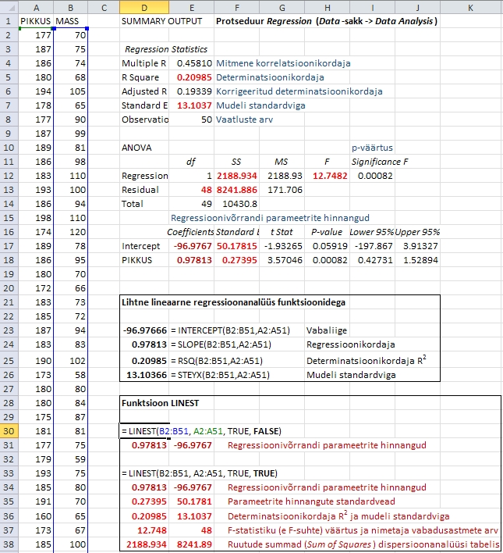This screenshot has height=553, width=503.
Task: Select row header 1
Action: pos(9,21)
